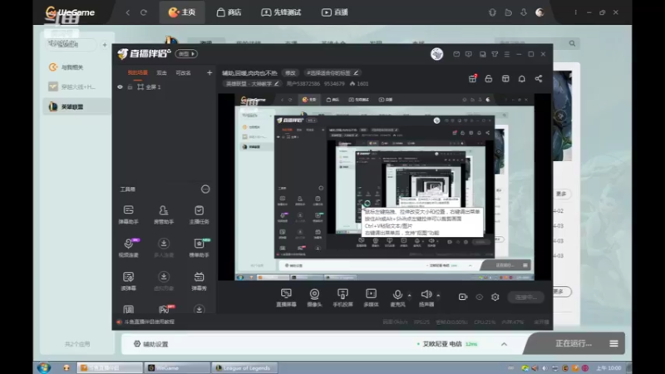Open menu beside 正在运行 button
This screenshot has height=374, width=665.
[x=613, y=343]
